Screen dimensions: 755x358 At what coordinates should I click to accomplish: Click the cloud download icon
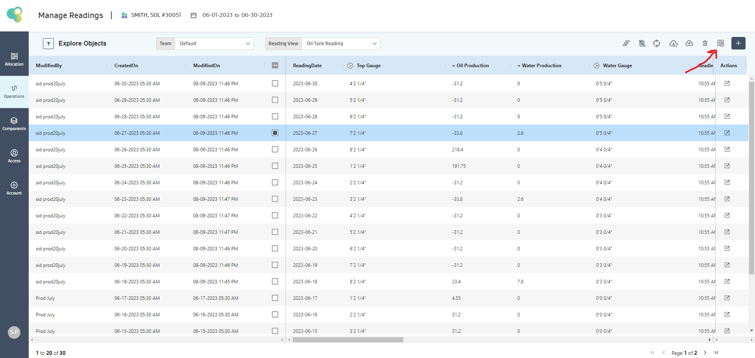click(x=673, y=43)
